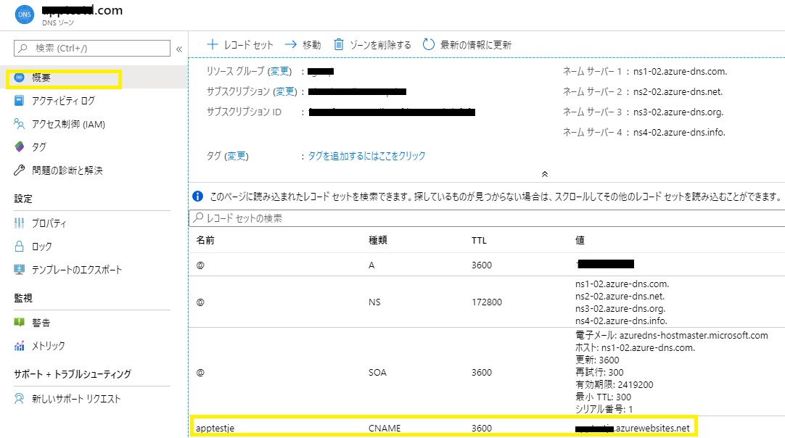The image size is (785, 438).
Task: Click the purple tag icon
Action: point(19,146)
